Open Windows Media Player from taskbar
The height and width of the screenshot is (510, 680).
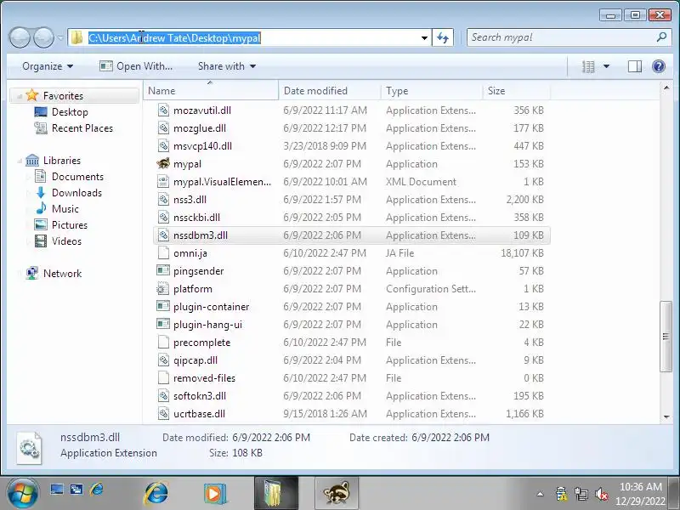point(215,493)
